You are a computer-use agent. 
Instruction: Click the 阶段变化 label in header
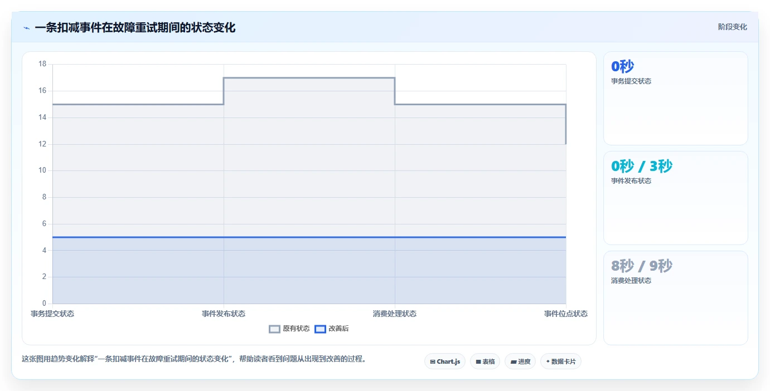(732, 27)
